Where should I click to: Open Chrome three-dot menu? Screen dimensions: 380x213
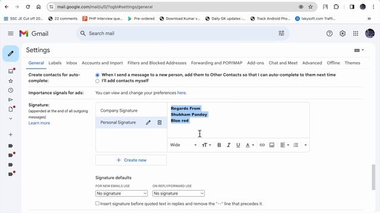pyautogui.click(x=373, y=7)
